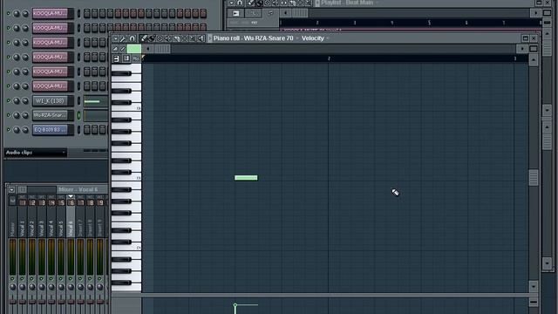Click the playlist view icon under Playlist toolbar

(x=235, y=14)
